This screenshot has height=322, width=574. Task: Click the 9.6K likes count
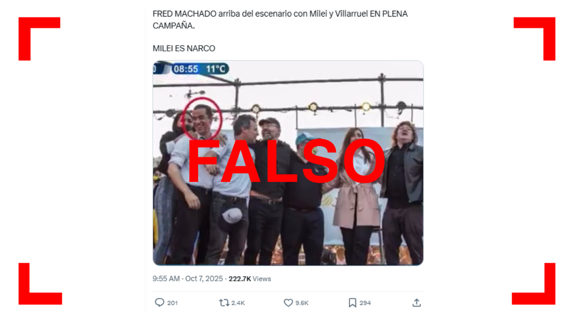tap(302, 303)
